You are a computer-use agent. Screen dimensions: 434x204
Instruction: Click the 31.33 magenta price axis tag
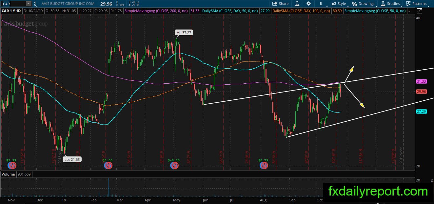[x=421, y=81]
